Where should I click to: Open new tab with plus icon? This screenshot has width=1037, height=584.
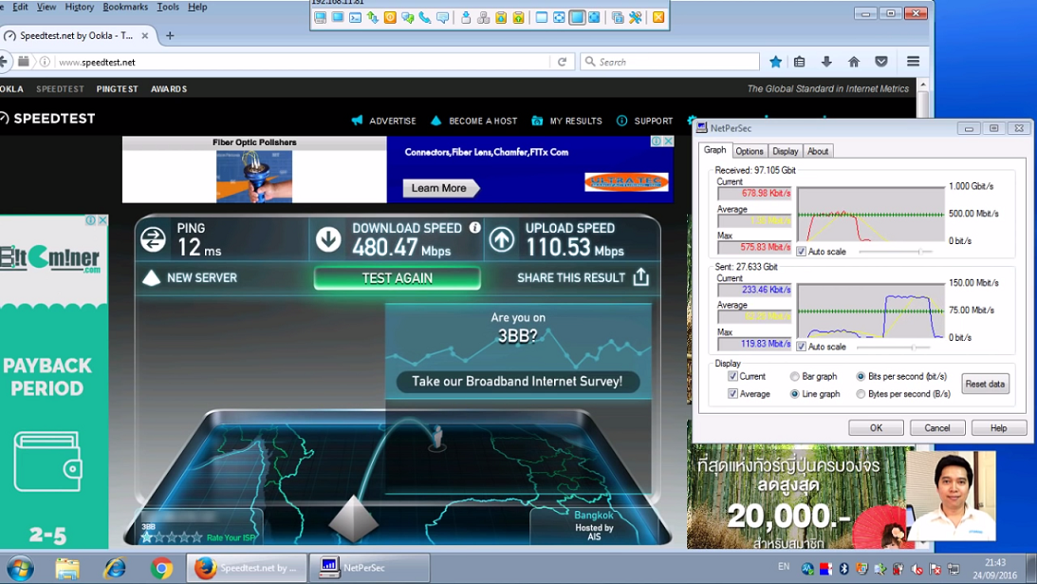(170, 36)
